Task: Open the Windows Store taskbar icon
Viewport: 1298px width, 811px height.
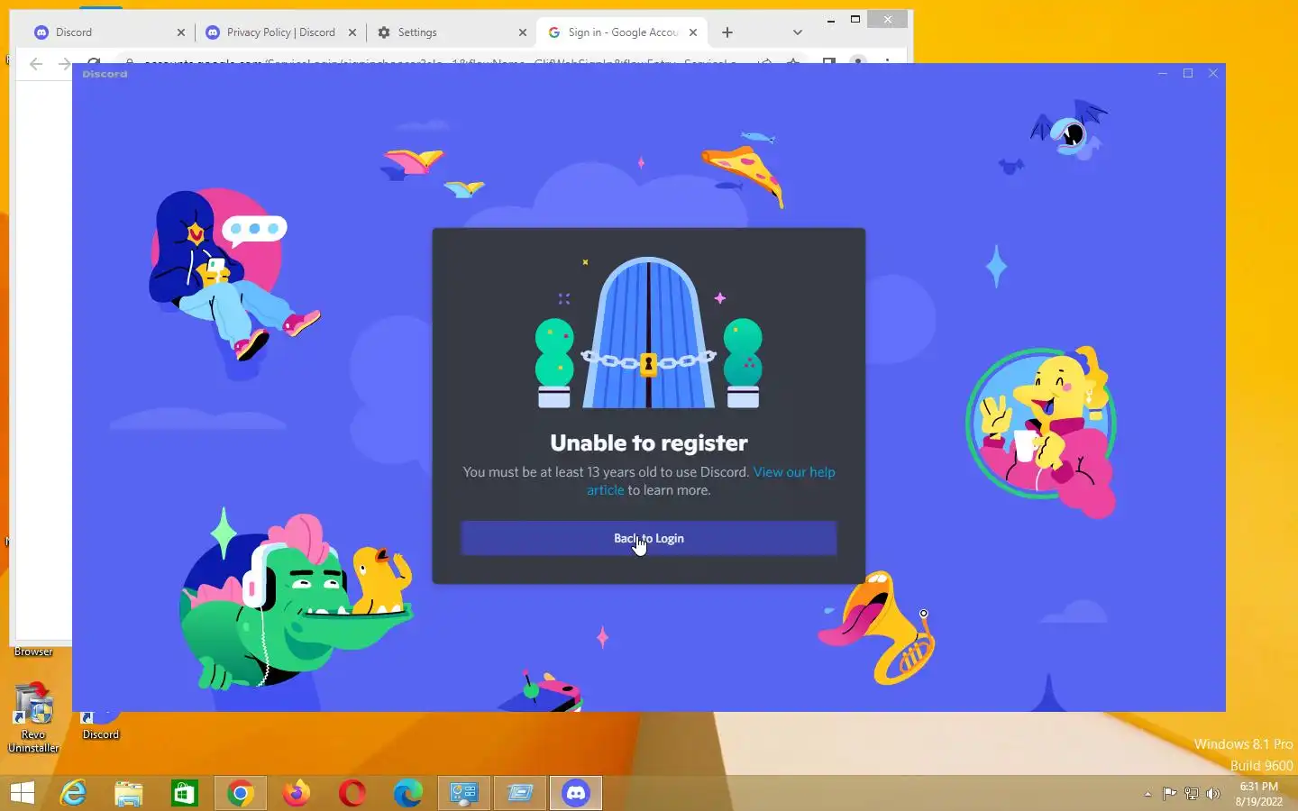Action: (185, 793)
